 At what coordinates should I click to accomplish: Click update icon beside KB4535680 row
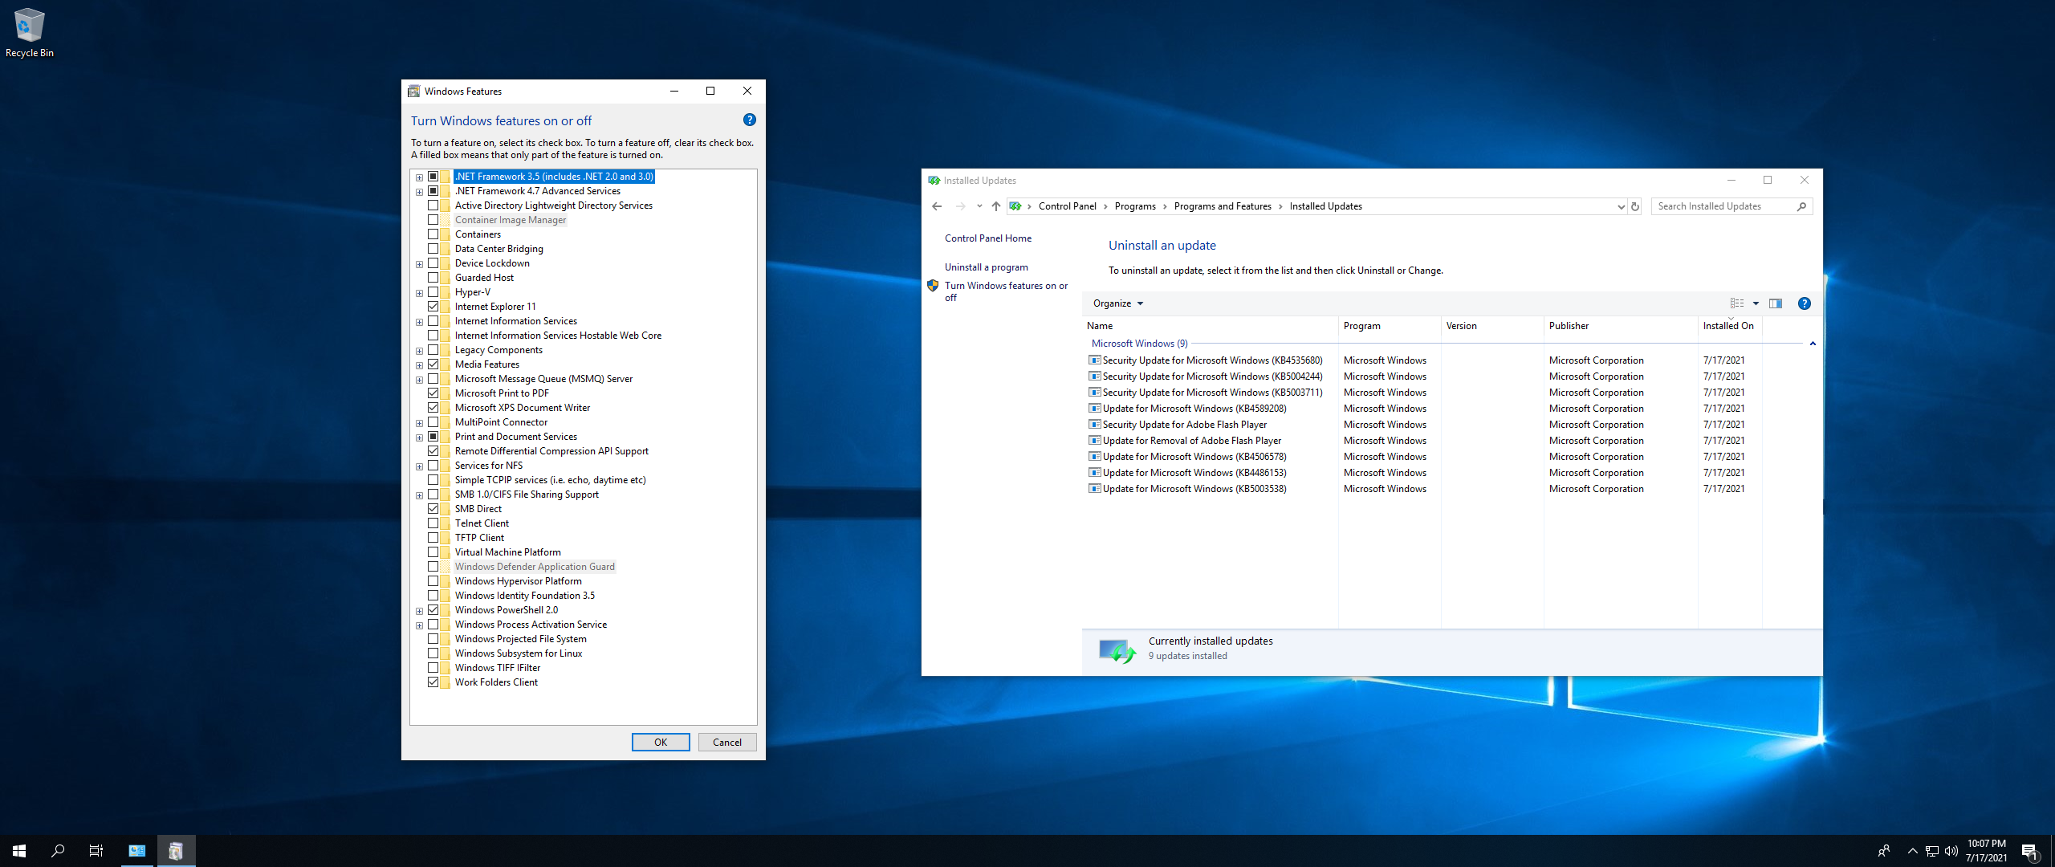[1095, 360]
